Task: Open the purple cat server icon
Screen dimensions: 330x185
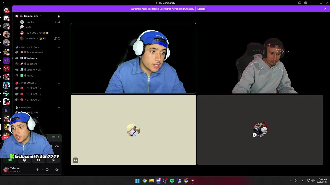Action: tap(6, 61)
